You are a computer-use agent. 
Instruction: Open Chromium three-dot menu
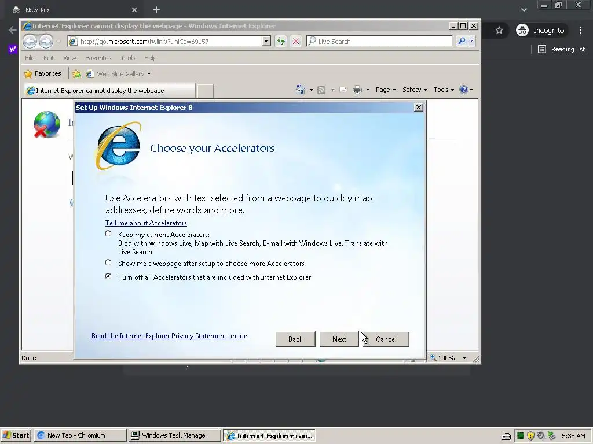(x=580, y=30)
